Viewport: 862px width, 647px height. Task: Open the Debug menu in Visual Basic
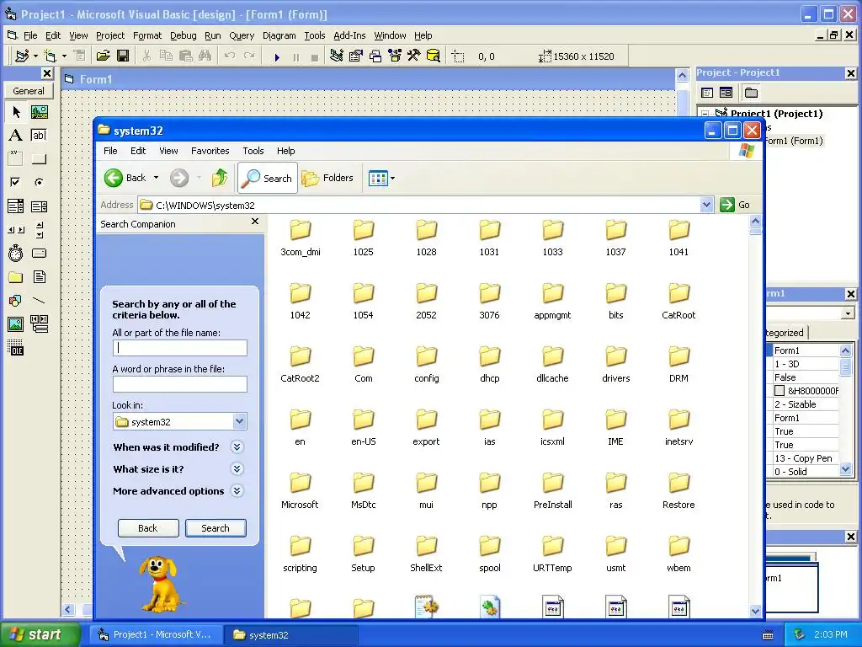tap(183, 35)
